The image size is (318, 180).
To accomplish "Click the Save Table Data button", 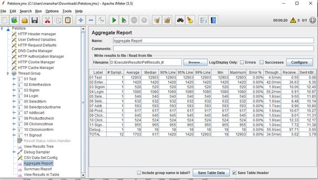I will (x=211, y=173).
